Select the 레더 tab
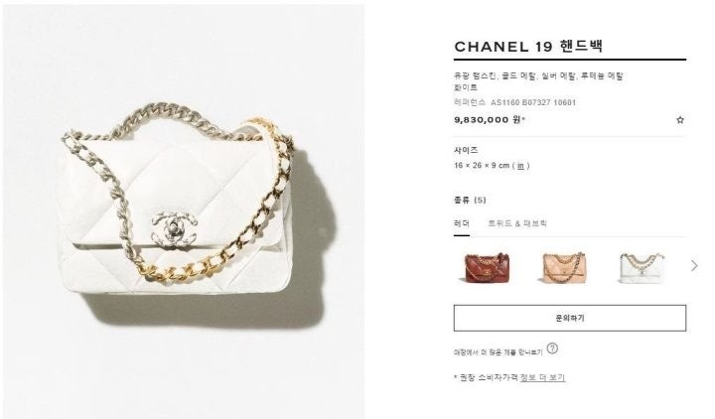 pyautogui.click(x=462, y=223)
